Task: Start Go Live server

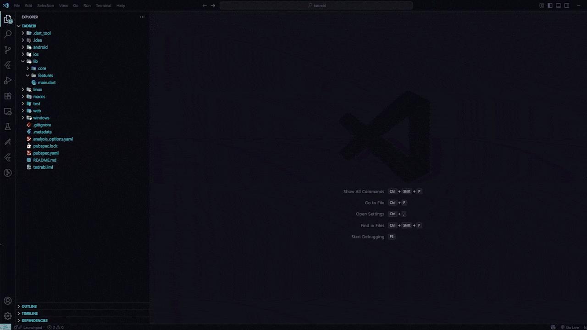Action: click(x=570, y=327)
